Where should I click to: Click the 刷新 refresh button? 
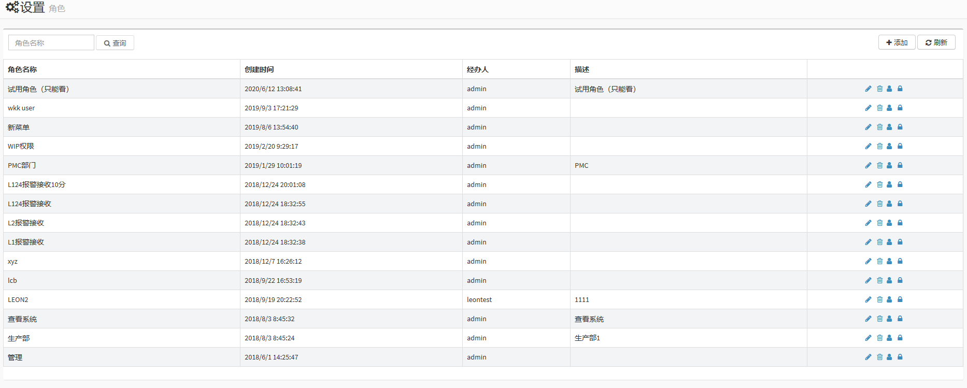pyautogui.click(x=936, y=42)
